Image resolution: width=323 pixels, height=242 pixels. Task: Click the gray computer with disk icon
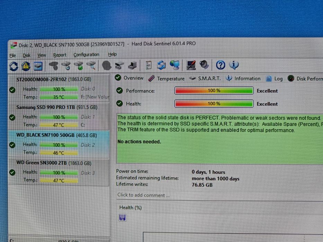(x=132, y=66)
